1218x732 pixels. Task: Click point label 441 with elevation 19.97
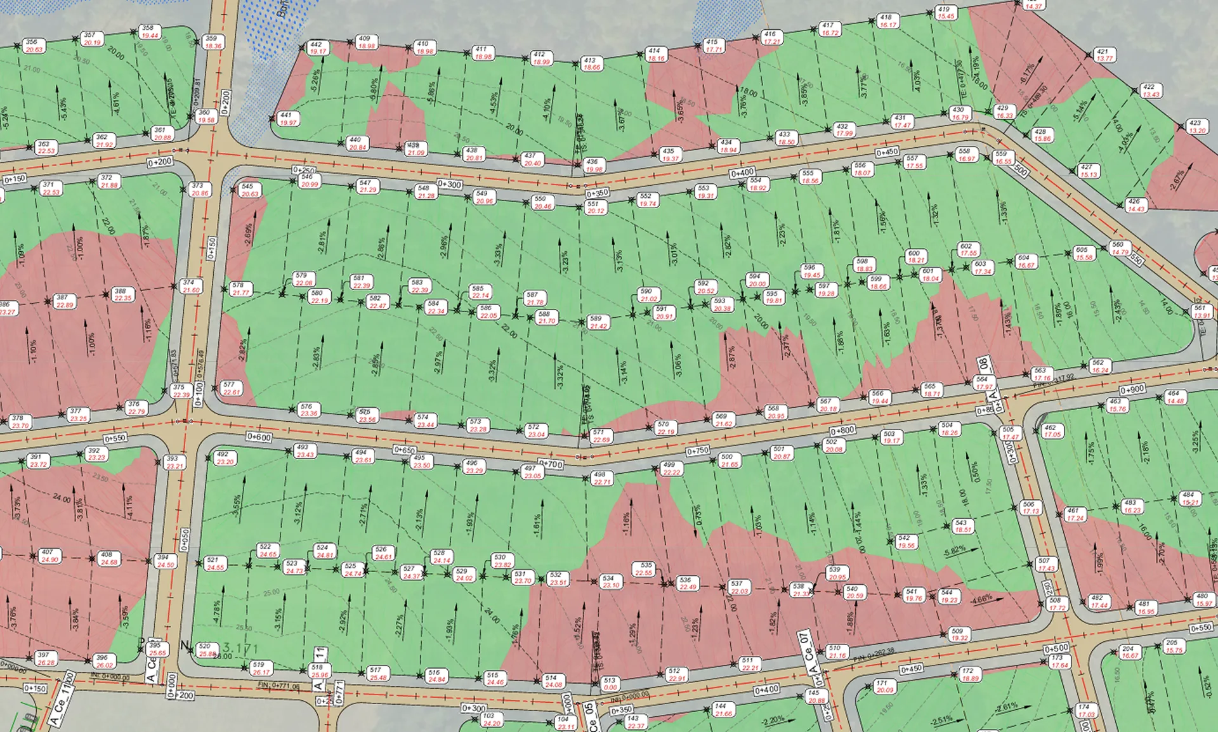[x=287, y=119]
